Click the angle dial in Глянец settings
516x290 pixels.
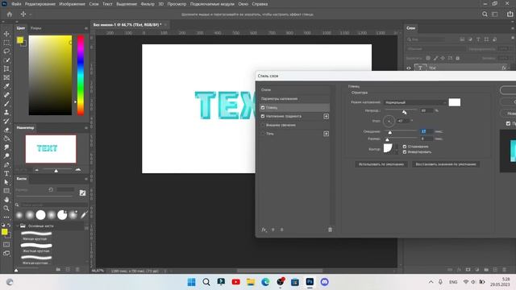point(389,121)
